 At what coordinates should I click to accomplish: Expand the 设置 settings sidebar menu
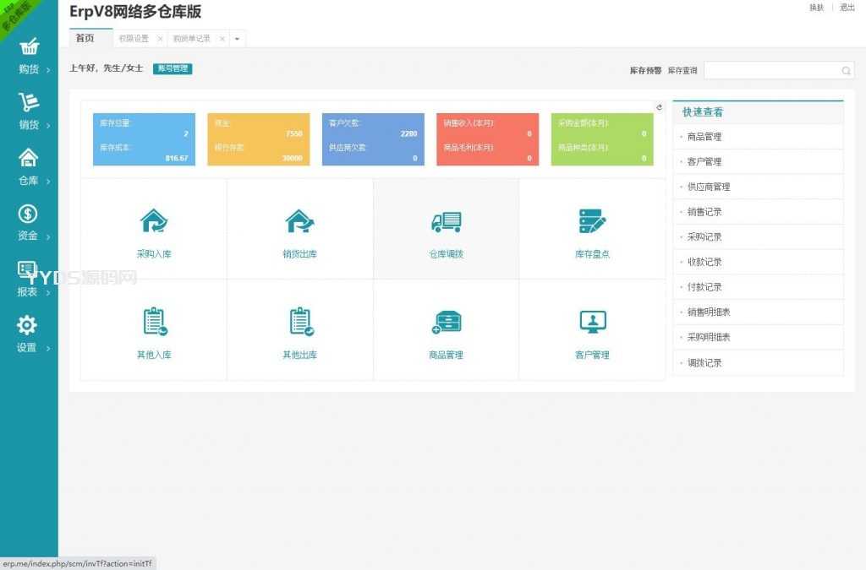point(28,334)
